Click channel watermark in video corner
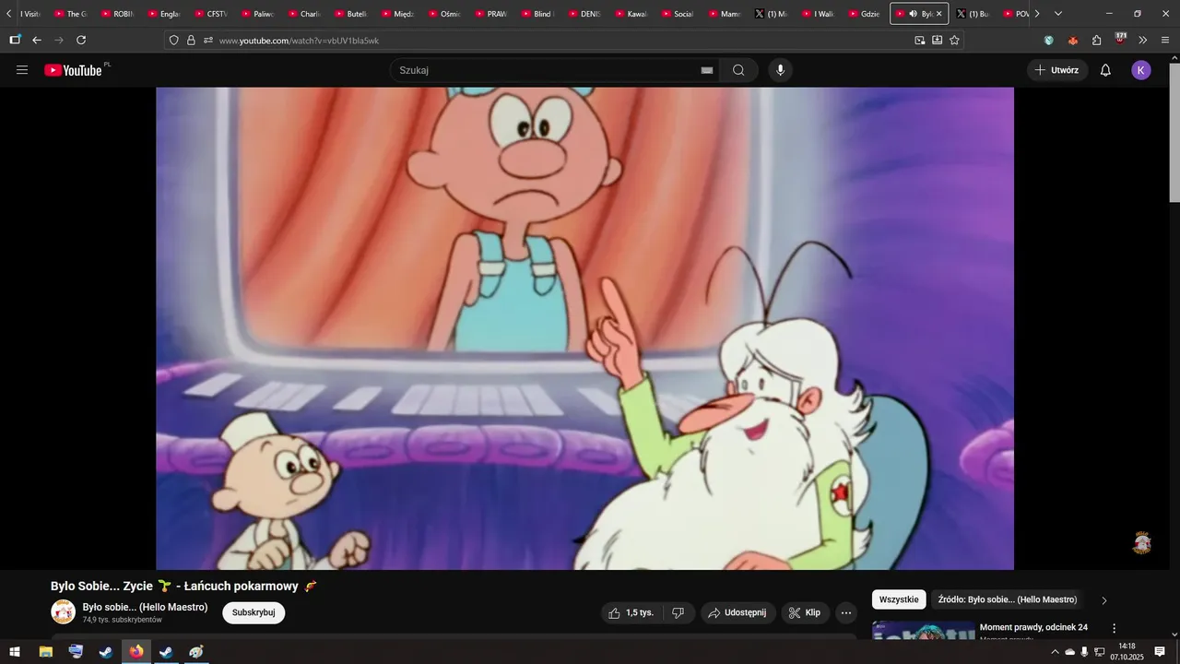1180x664 pixels. [x=1142, y=542]
